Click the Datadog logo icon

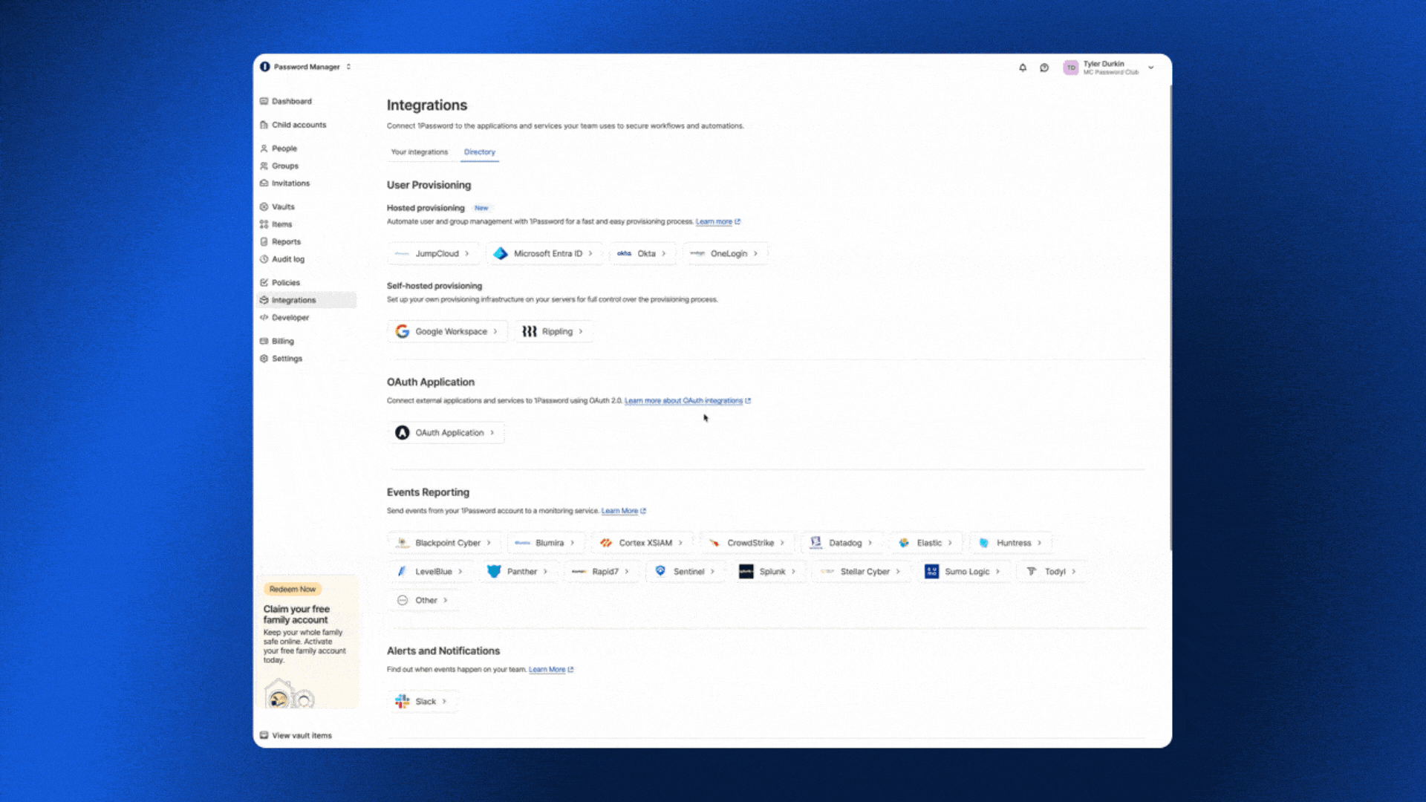coord(815,543)
